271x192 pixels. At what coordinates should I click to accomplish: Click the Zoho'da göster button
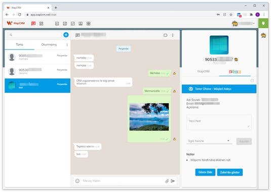coord(229,172)
